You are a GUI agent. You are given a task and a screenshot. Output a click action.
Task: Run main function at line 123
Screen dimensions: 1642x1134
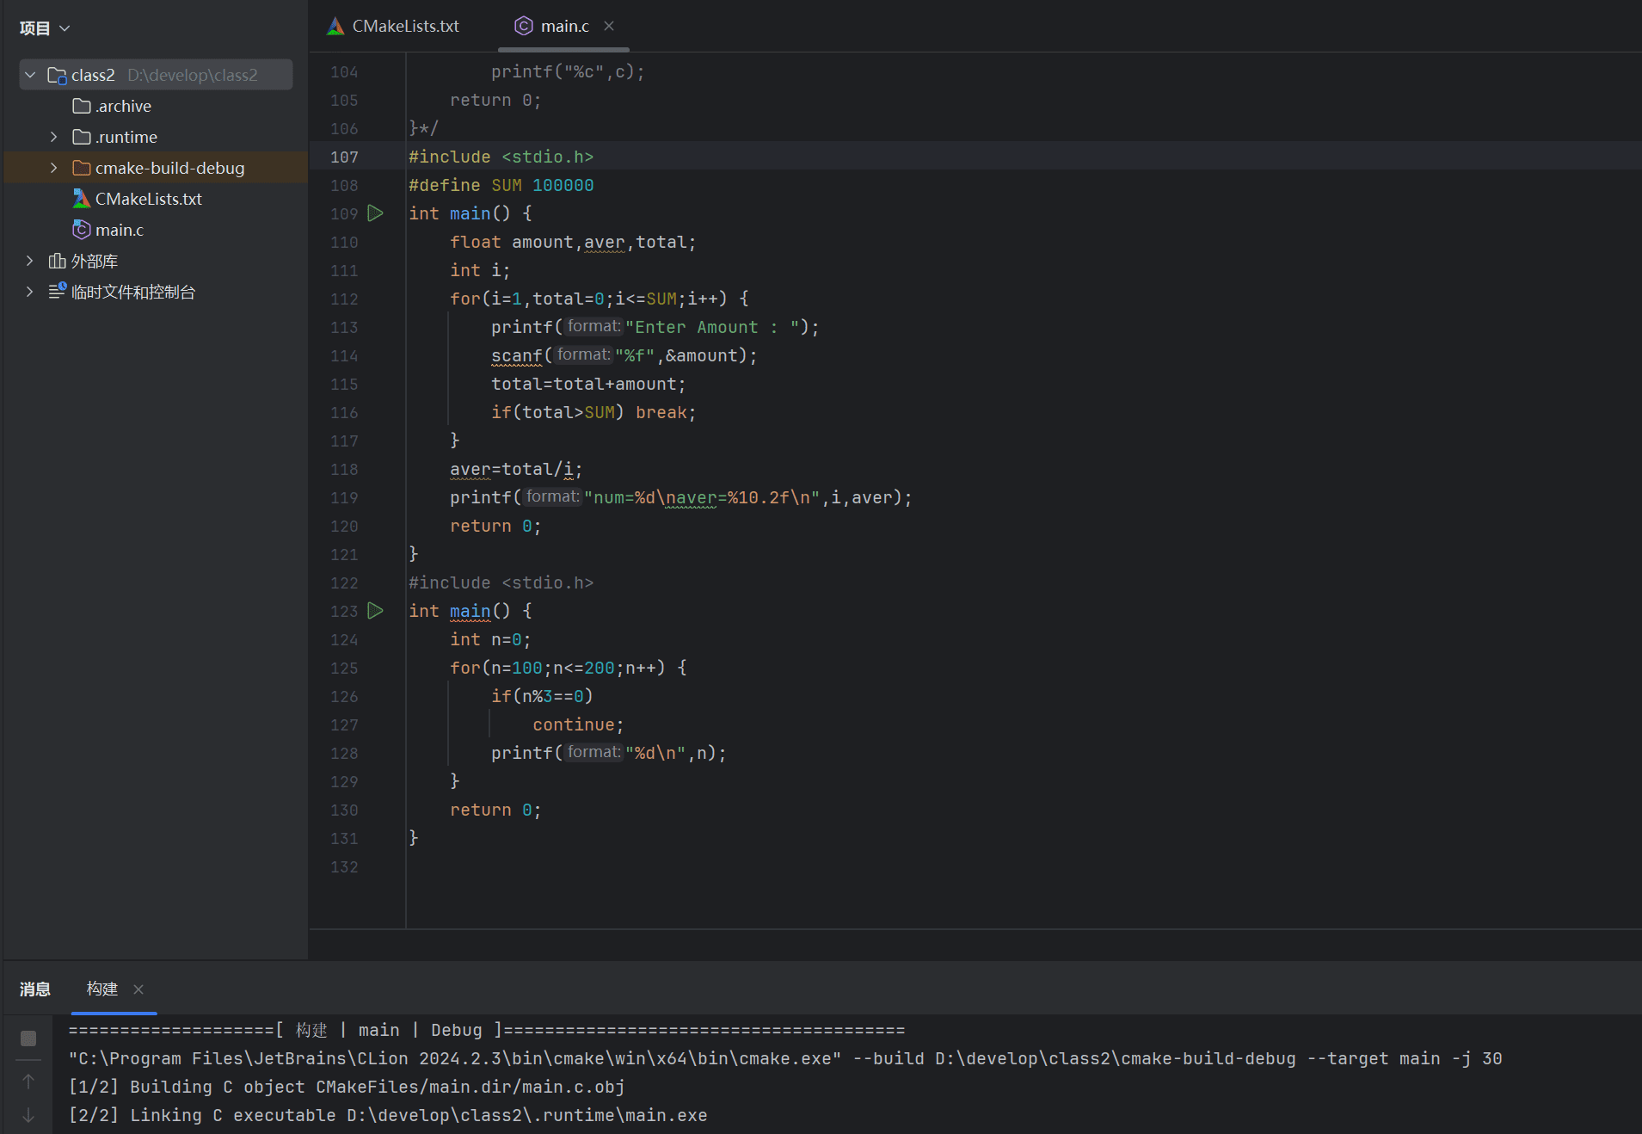coord(375,611)
